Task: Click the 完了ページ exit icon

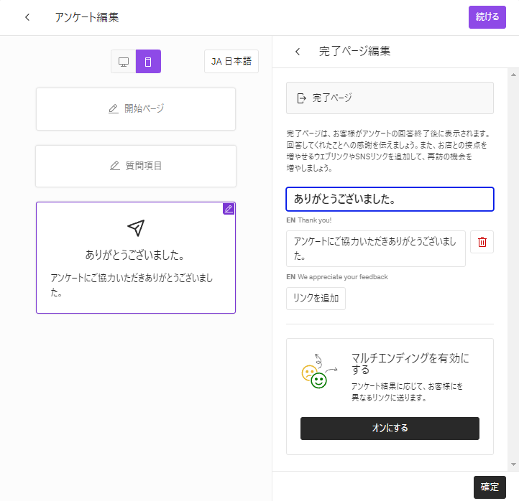Action: point(301,98)
